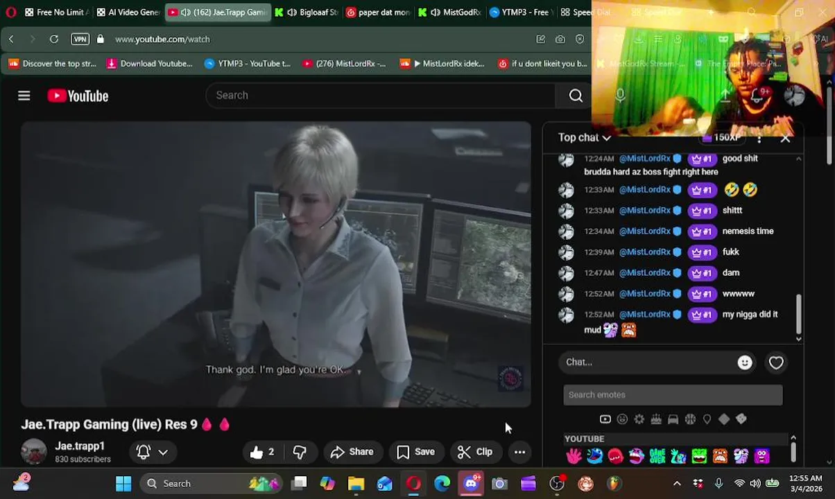Open the Discover the top str bookmark
Screen dimensions: 835x499
tap(53, 64)
